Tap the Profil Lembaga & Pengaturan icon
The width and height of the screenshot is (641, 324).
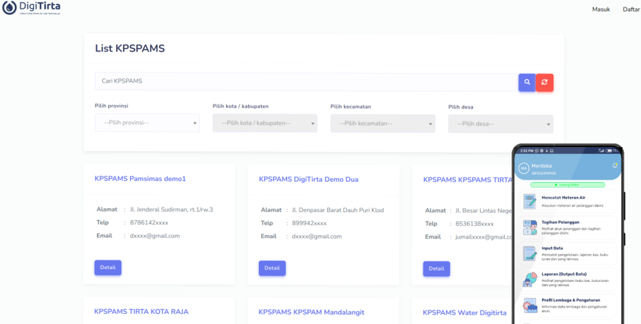530,304
